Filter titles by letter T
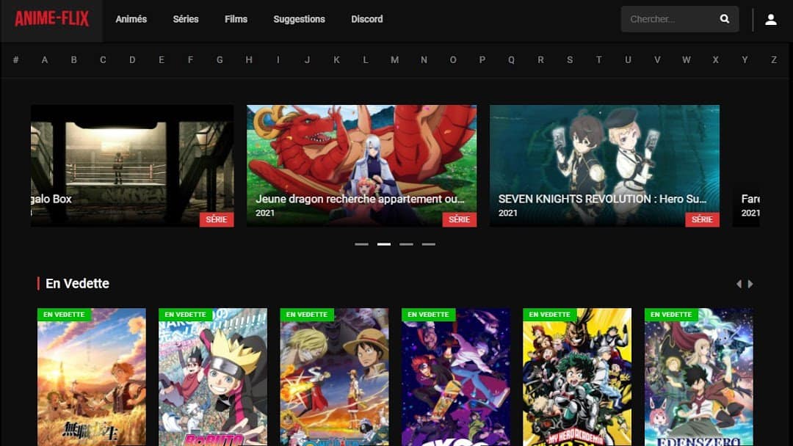793x446 pixels. (x=599, y=59)
